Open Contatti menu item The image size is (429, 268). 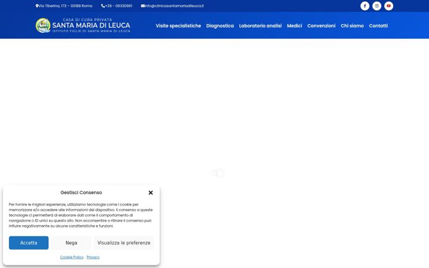[x=378, y=26]
